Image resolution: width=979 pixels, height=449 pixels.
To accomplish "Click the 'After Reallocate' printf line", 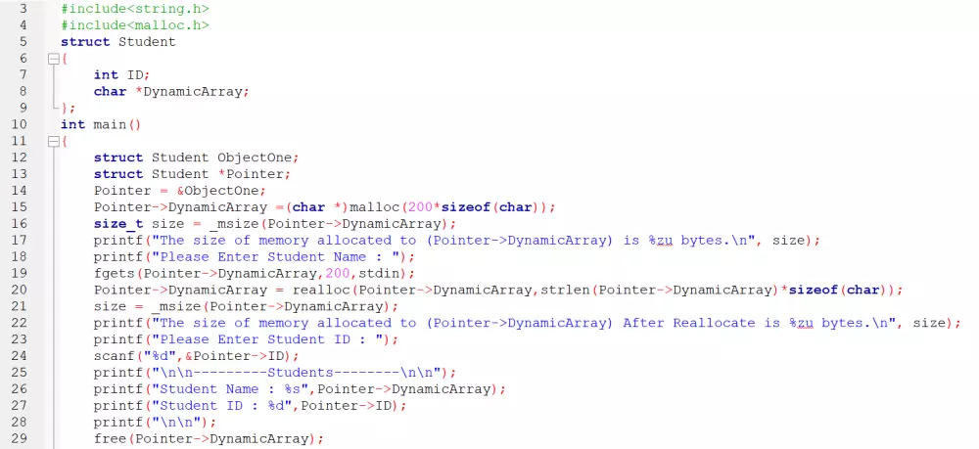I will pyautogui.click(x=527, y=323).
